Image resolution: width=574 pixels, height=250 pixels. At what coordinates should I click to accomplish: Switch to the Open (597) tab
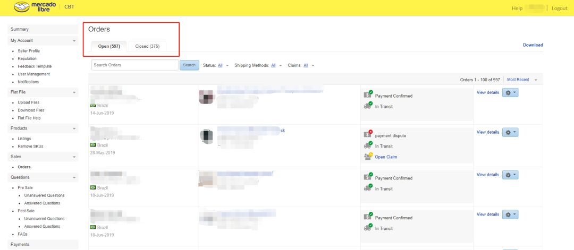pyautogui.click(x=109, y=46)
